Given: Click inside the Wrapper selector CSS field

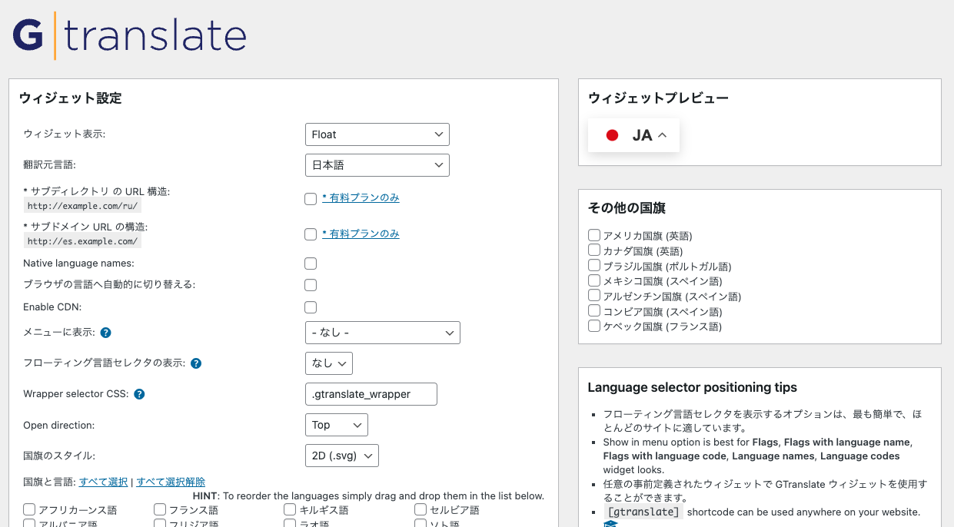Looking at the screenshot, I should tap(371, 394).
